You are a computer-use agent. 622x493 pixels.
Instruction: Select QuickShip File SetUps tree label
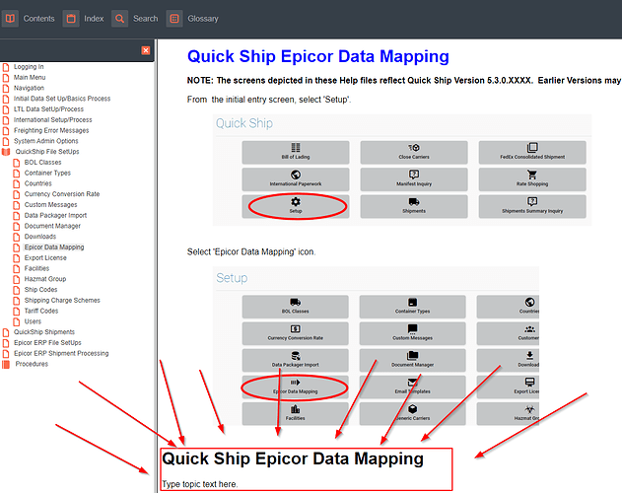point(47,152)
